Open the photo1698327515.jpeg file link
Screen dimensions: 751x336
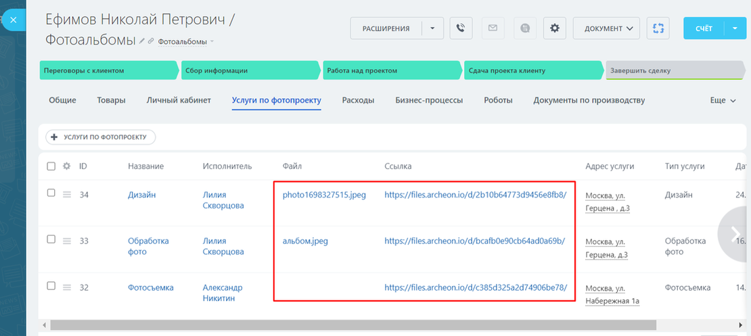(324, 195)
